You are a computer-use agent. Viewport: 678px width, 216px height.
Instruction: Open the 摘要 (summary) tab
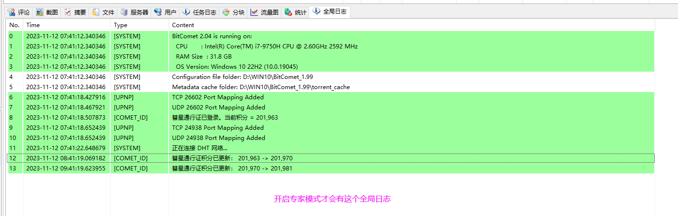[75, 13]
